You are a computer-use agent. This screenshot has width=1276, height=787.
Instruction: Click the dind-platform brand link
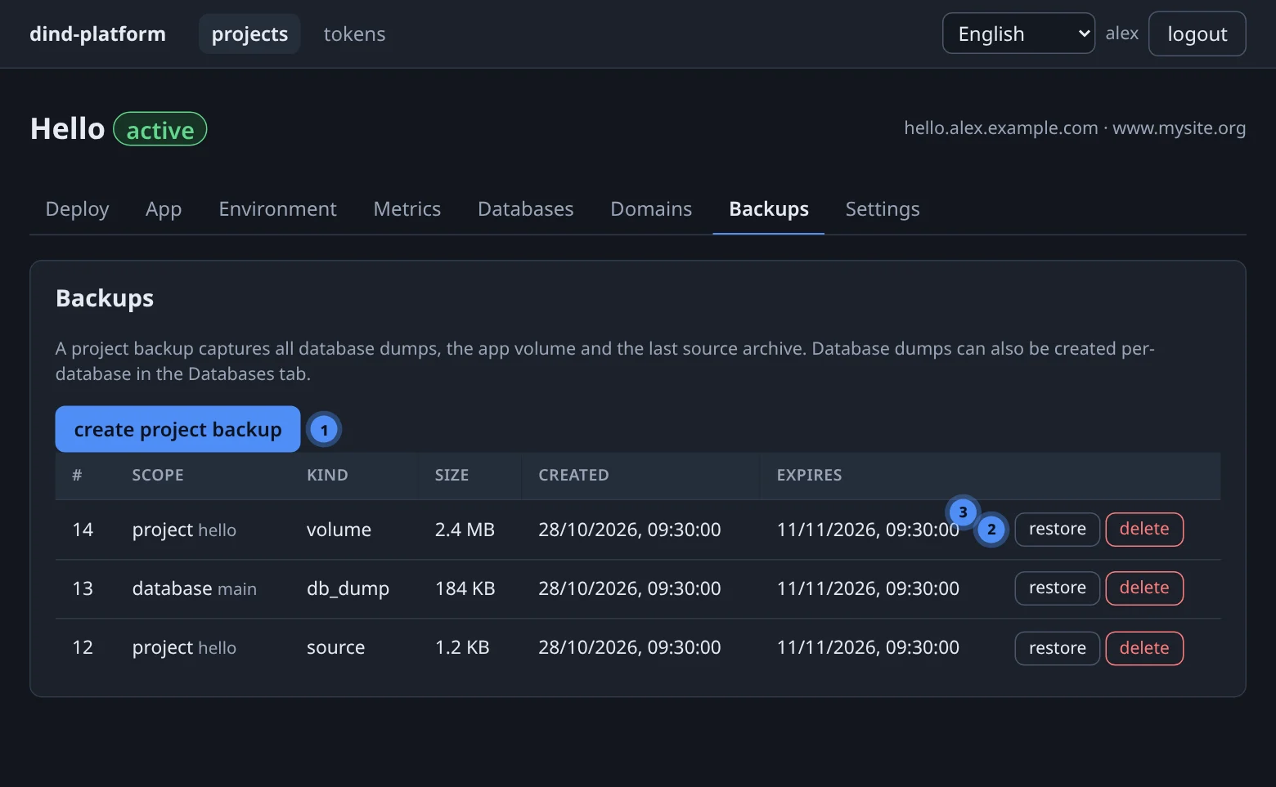tap(97, 34)
